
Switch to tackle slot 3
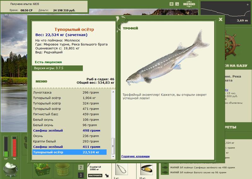[x=81, y=175]
